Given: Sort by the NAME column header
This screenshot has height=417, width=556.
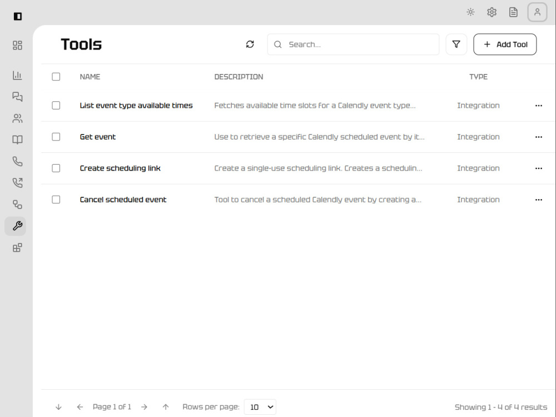Looking at the screenshot, I should [x=90, y=77].
